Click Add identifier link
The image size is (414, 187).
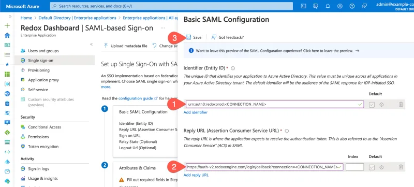pos(196,112)
